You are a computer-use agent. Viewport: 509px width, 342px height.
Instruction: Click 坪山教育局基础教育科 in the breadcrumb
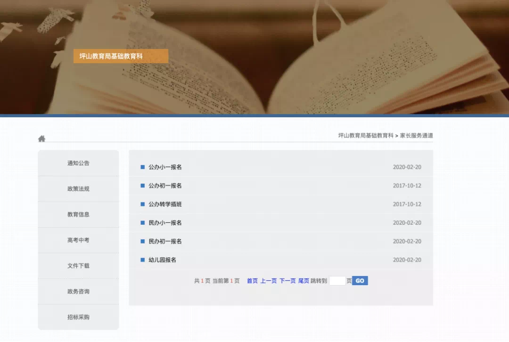(366, 135)
